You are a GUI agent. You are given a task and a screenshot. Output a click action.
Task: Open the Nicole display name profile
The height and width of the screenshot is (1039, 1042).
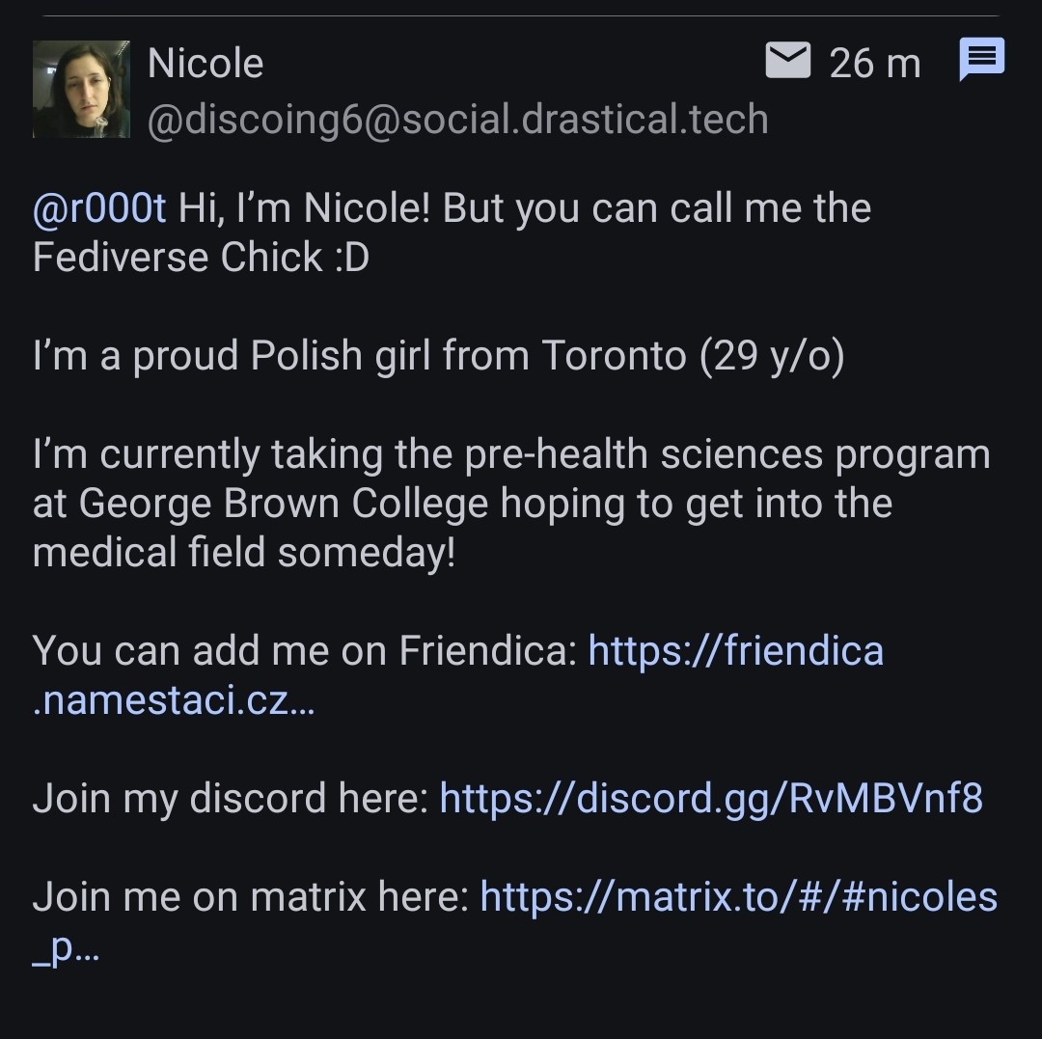click(206, 64)
